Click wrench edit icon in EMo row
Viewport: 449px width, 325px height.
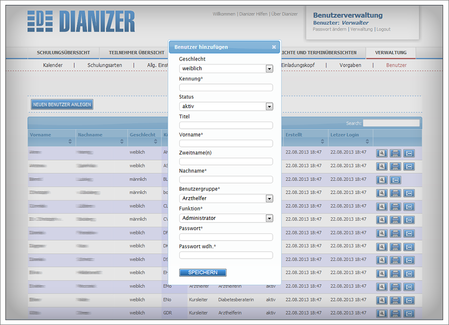coord(382,287)
